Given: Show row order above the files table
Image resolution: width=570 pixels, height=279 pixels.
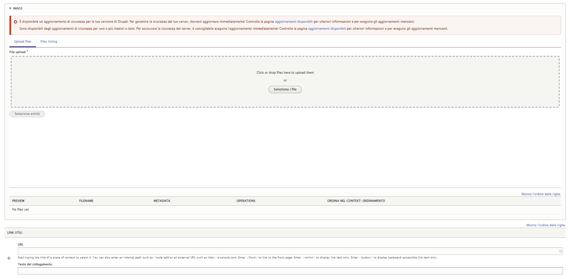Looking at the screenshot, I should tap(541, 194).
